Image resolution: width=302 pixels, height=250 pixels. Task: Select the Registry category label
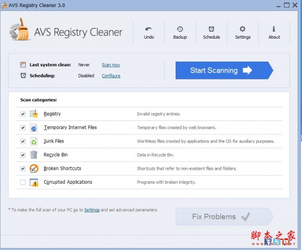[52, 114]
